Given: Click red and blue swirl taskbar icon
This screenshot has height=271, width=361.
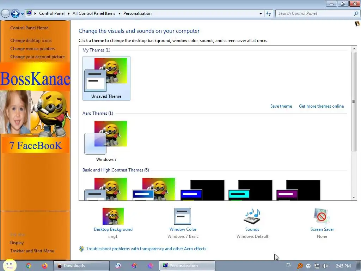Looking at the screenshot, I should pos(134,266).
